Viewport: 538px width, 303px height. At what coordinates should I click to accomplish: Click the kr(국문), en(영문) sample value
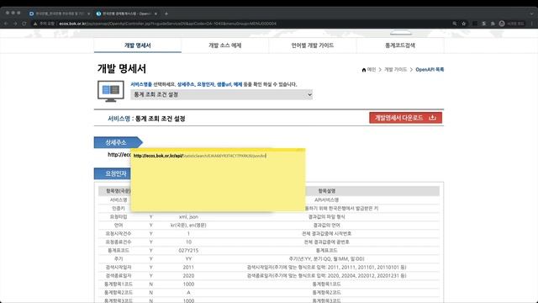[x=188, y=226]
